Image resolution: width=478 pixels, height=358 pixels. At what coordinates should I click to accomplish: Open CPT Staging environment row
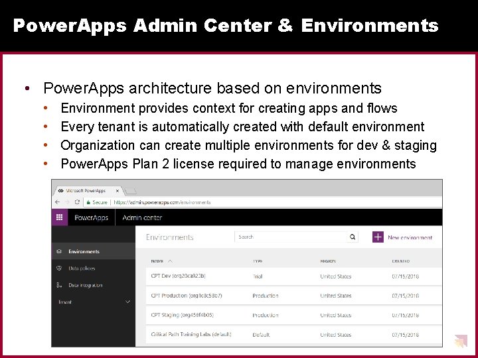click(x=293, y=315)
